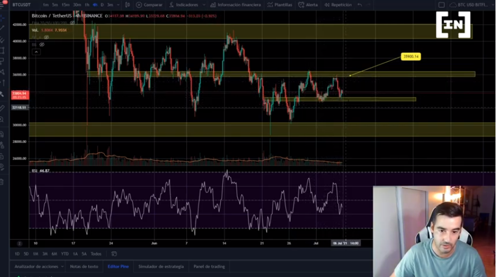Start bar replay with Repetición
The width and height of the screenshot is (496, 277).
pos(338,5)
